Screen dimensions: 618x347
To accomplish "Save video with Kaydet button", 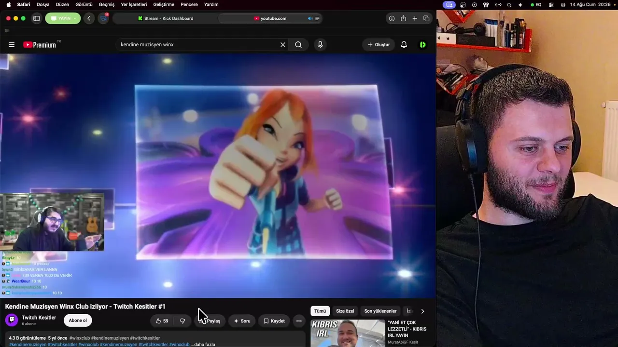I will [274, 321].
